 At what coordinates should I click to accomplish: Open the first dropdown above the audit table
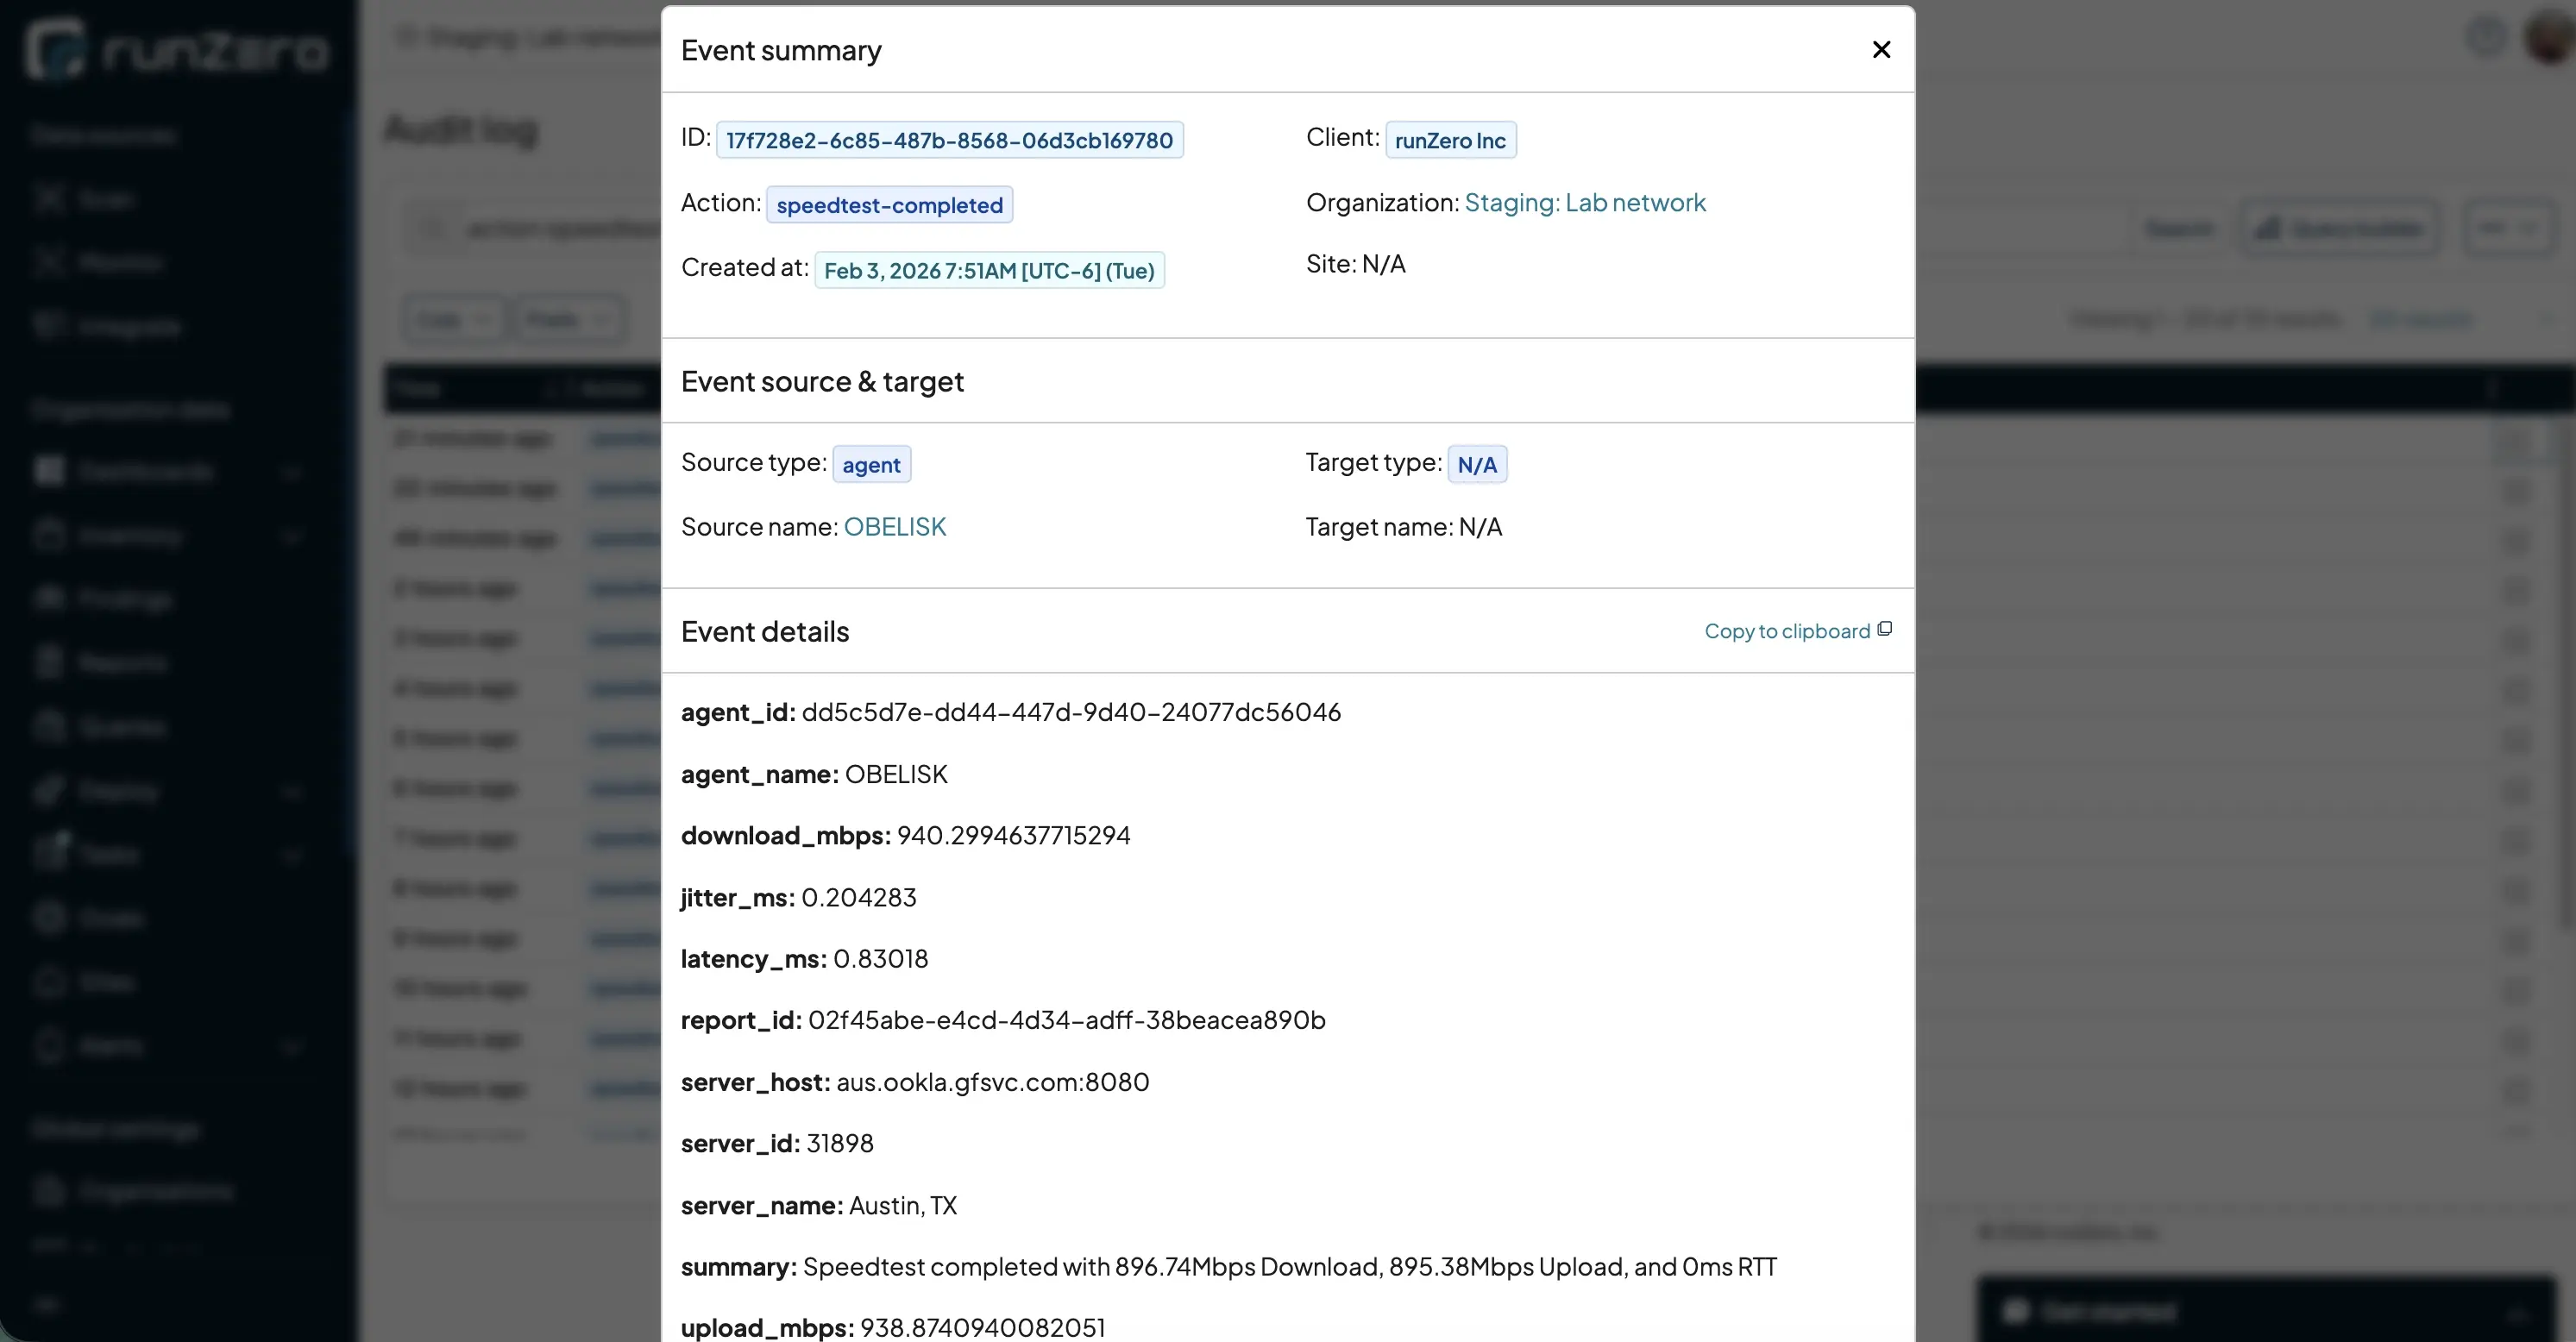[452, 318]
